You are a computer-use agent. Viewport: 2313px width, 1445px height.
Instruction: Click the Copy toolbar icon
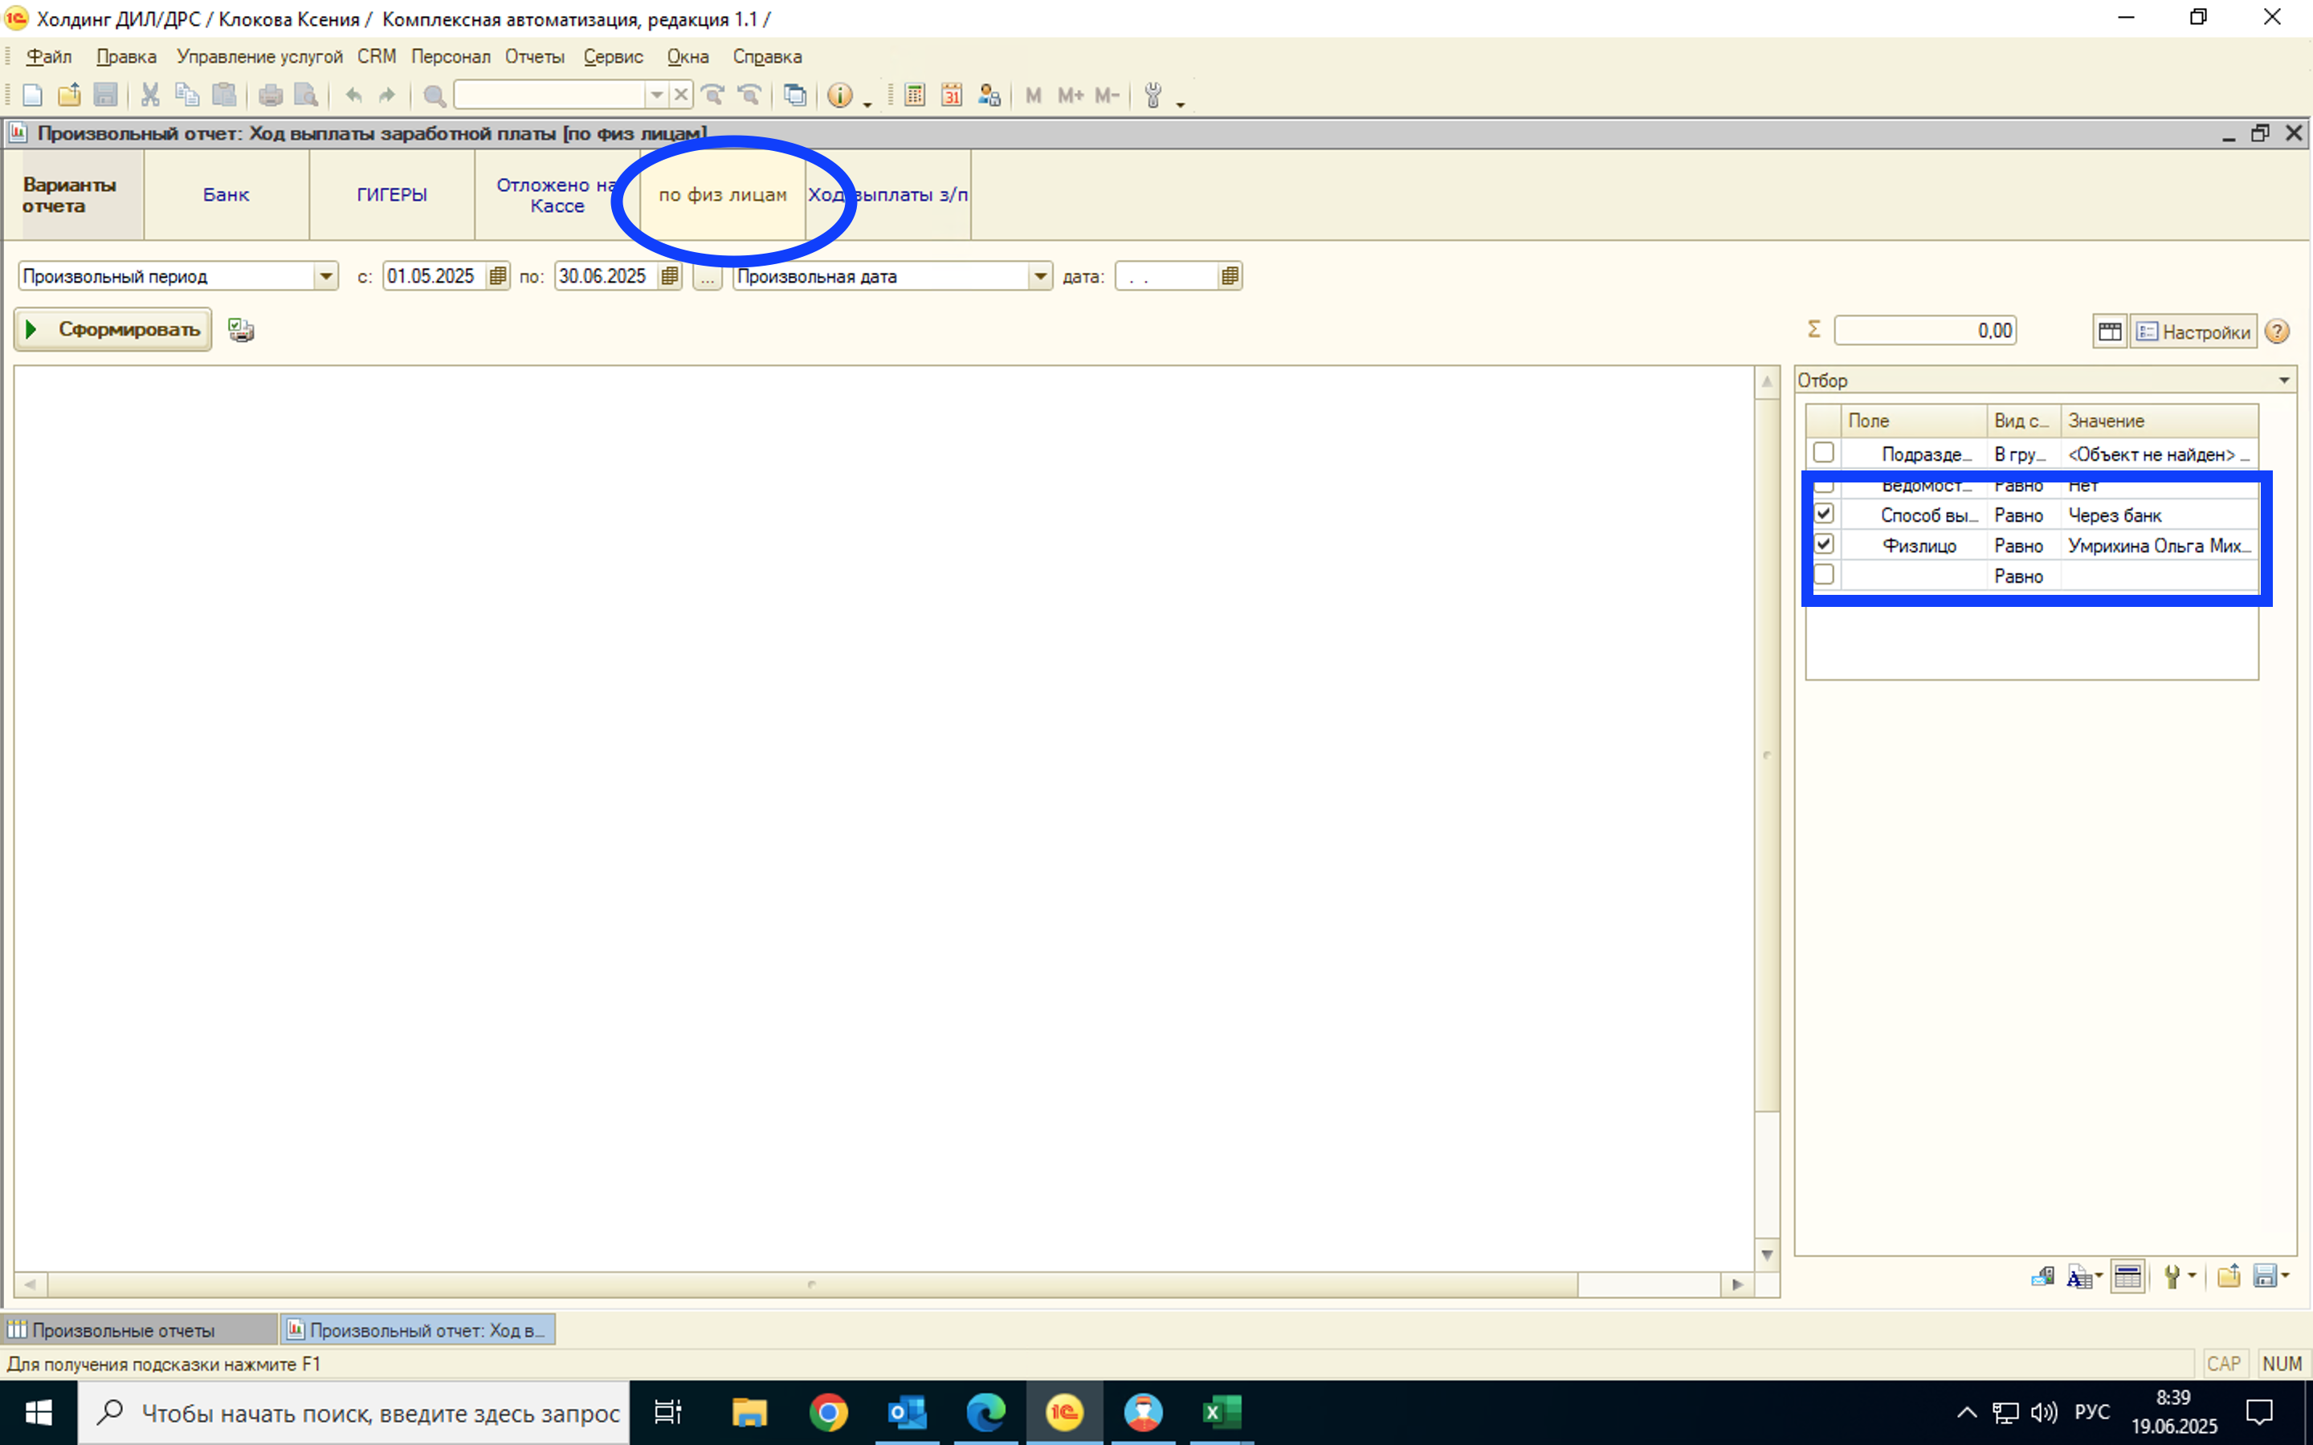pos(187,95)
